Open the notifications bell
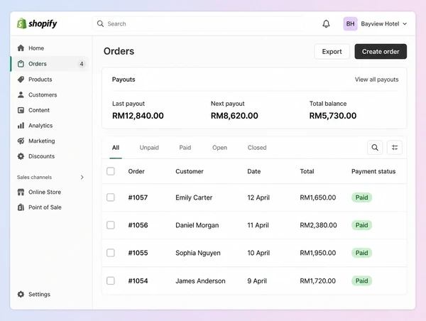This screenshot has width=426, height=321. [326, 24]
